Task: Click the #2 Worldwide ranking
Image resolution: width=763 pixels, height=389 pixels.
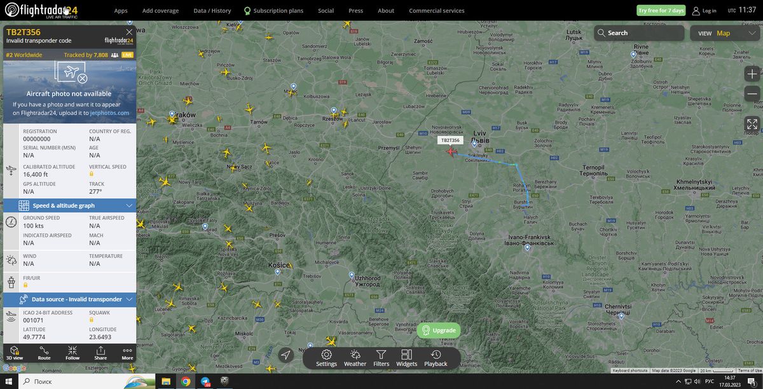Action: (24, 55)
